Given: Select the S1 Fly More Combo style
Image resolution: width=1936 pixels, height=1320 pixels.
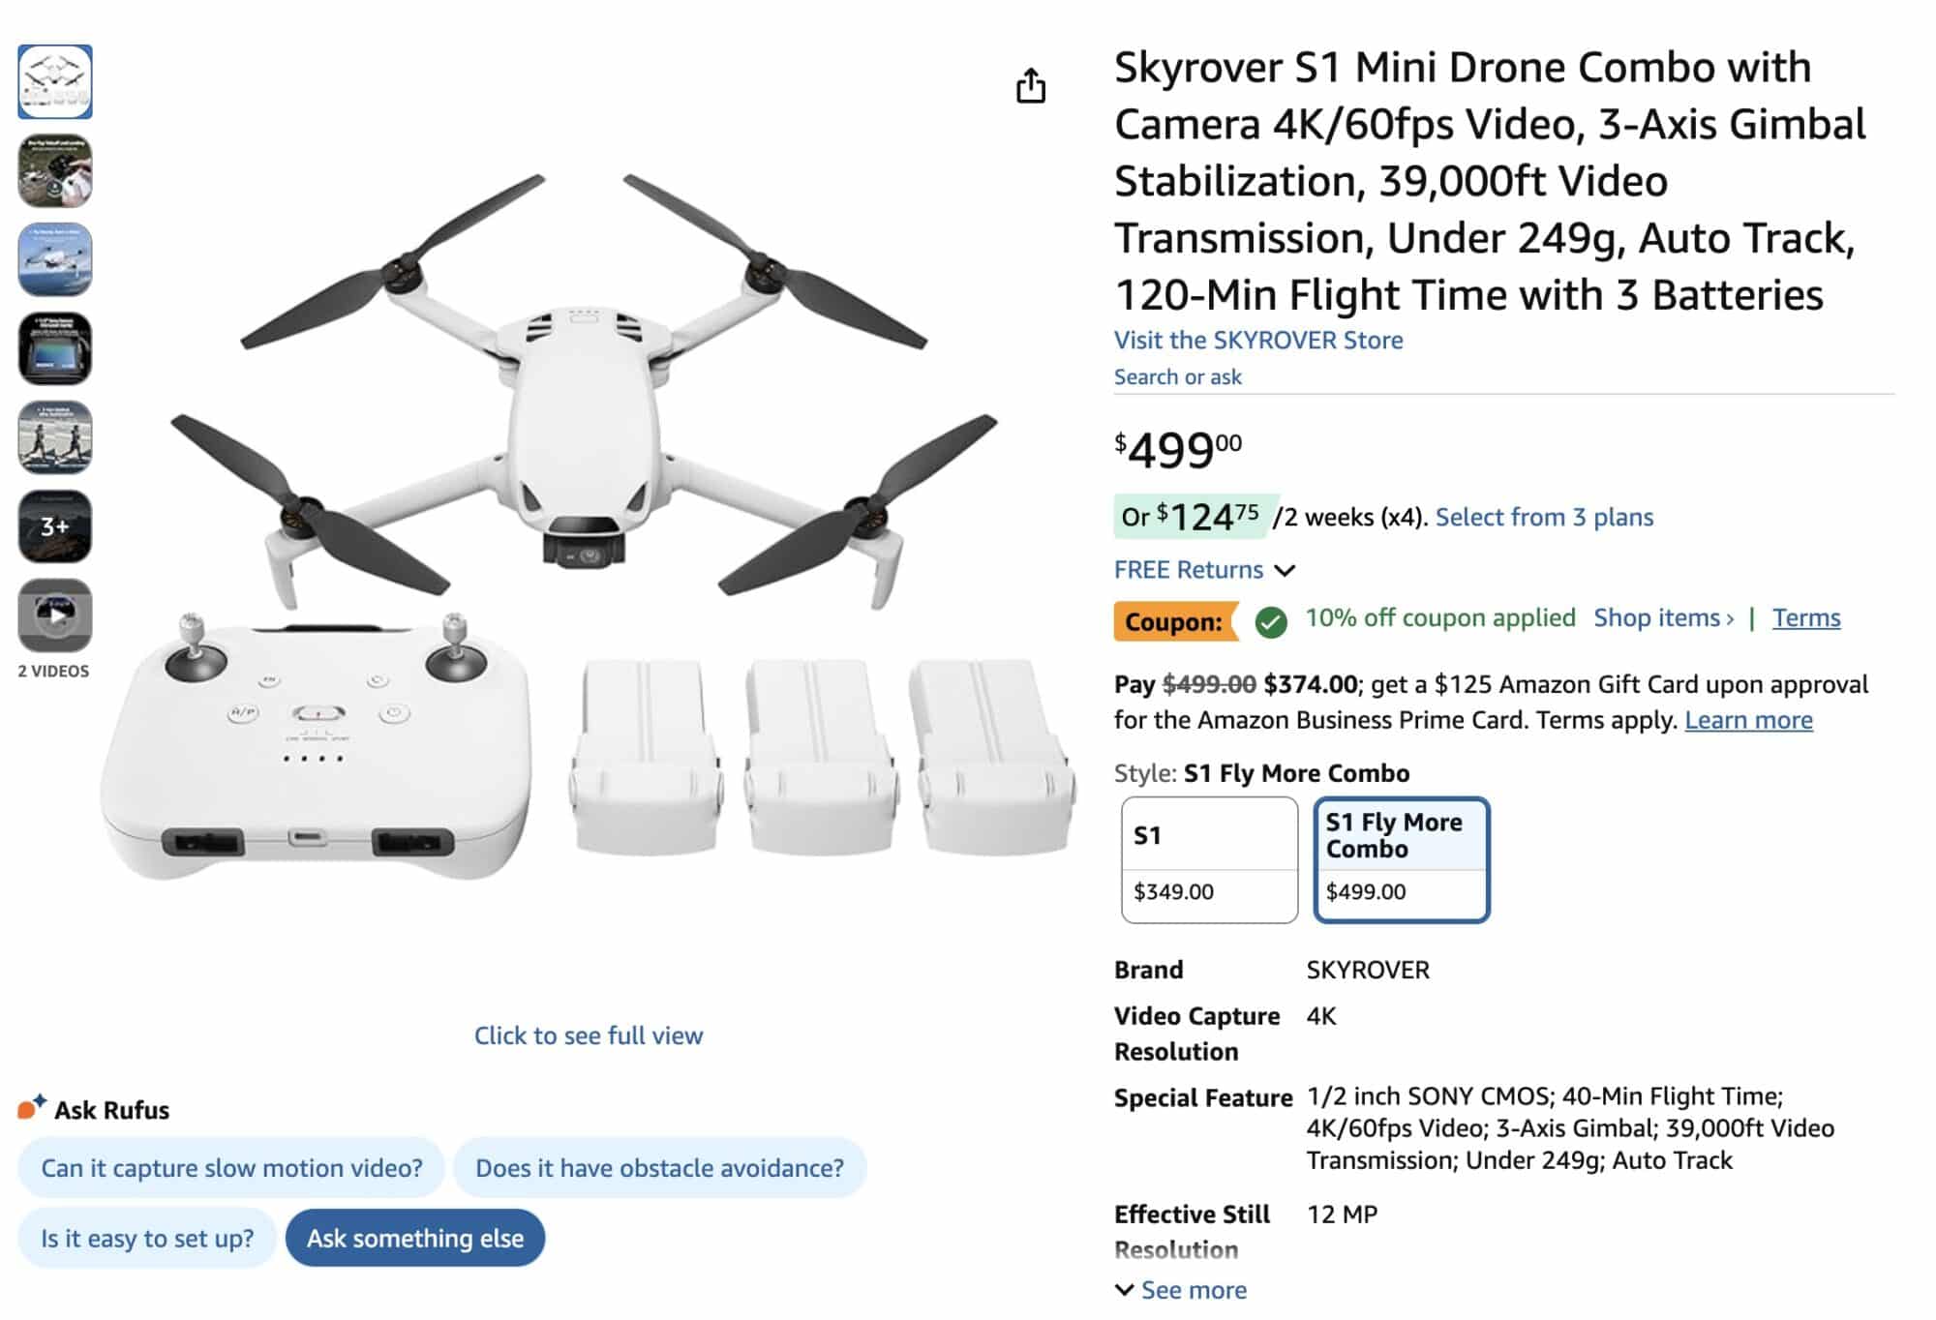Looking at the screenshot, I should coord(1402,856).
